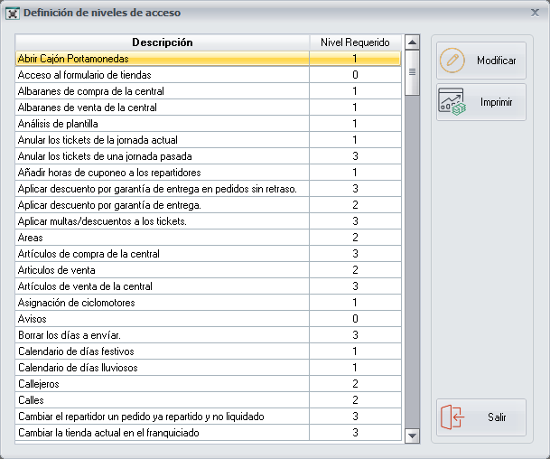Select the Acceso al formulario de tiendas row
This screenshot has width=550, height=459.
click(x=163, y=75)
